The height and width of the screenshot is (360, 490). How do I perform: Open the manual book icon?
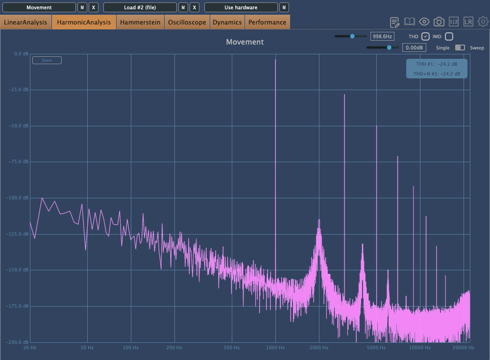pyautogui.click(x=410, y=22)
